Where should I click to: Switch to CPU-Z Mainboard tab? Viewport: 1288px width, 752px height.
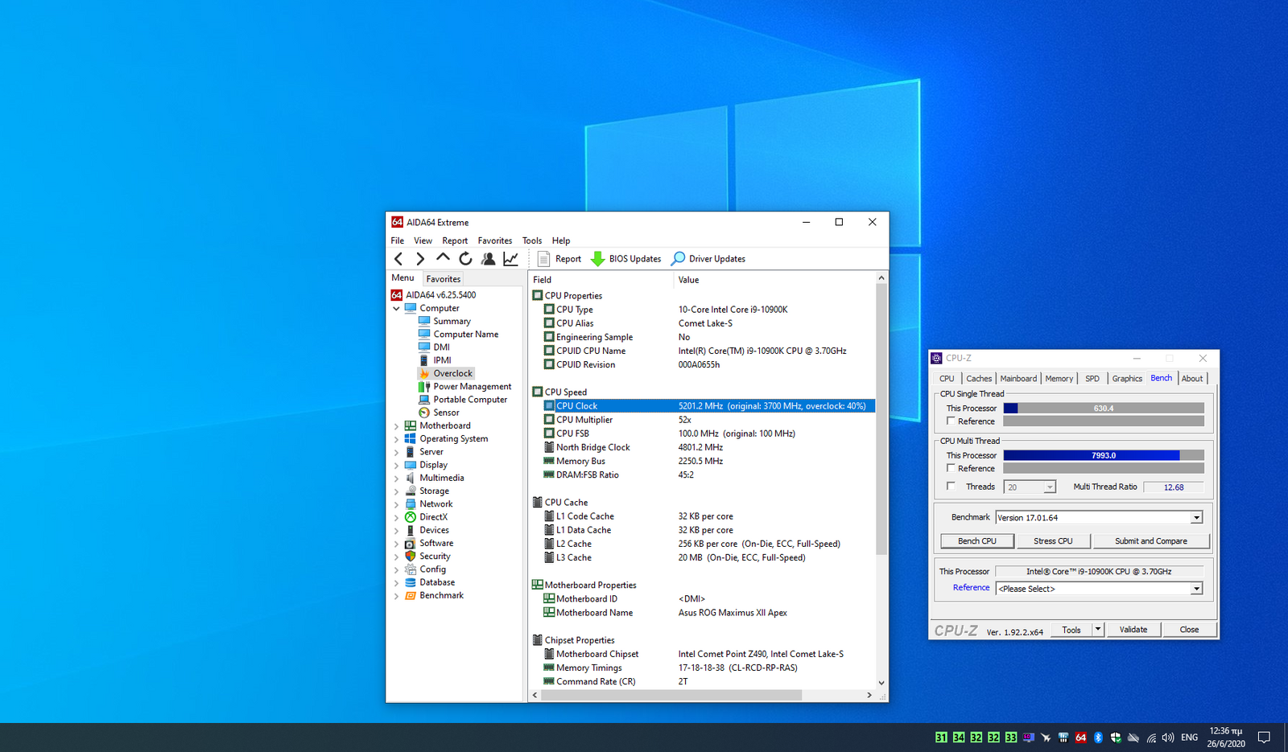click(1018, 379)
